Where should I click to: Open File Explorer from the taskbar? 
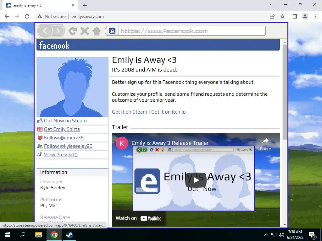38,235
